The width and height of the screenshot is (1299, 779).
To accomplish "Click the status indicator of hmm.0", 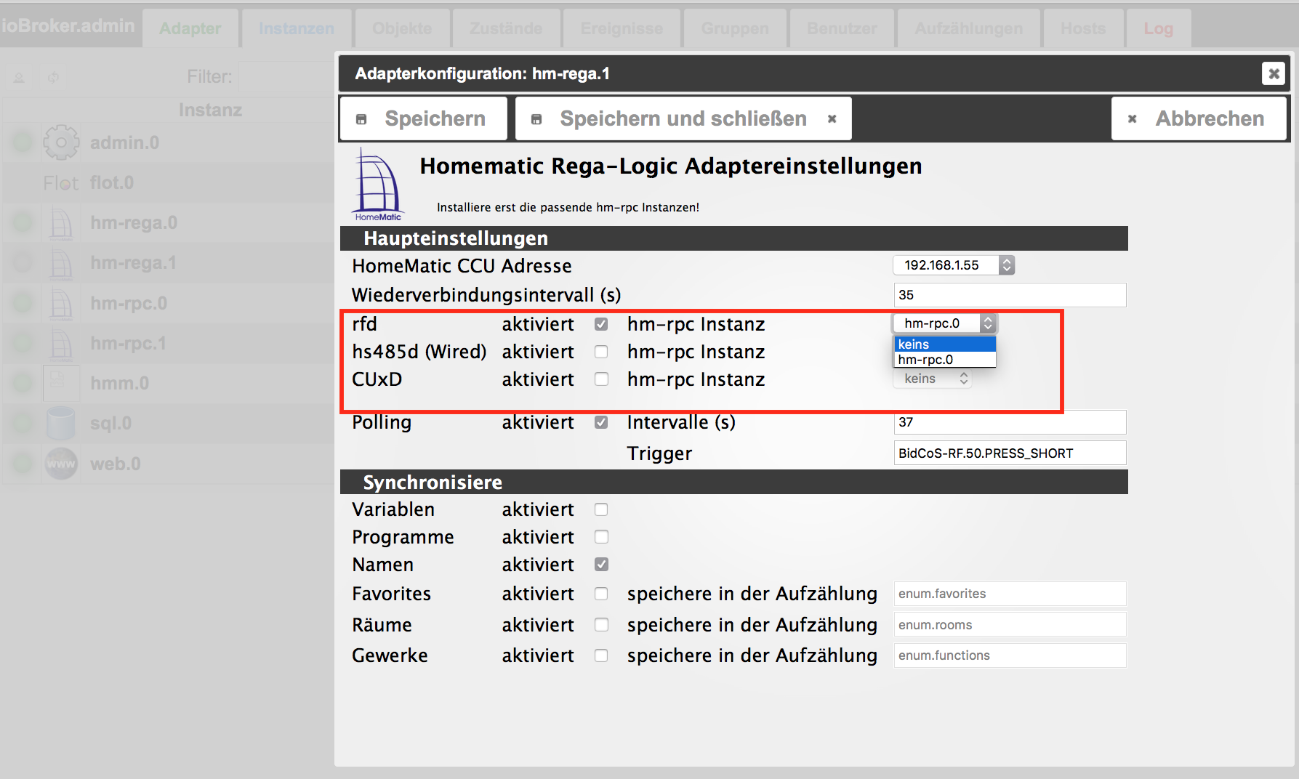I will pos(23,383).
